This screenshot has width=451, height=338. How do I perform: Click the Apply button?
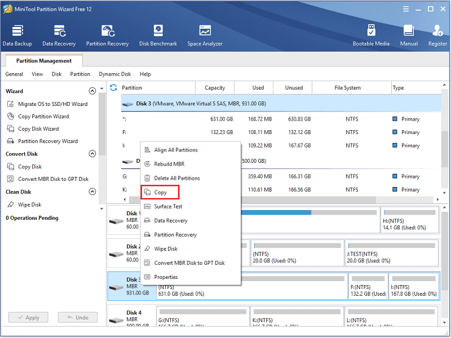click(x=28, y=317)
